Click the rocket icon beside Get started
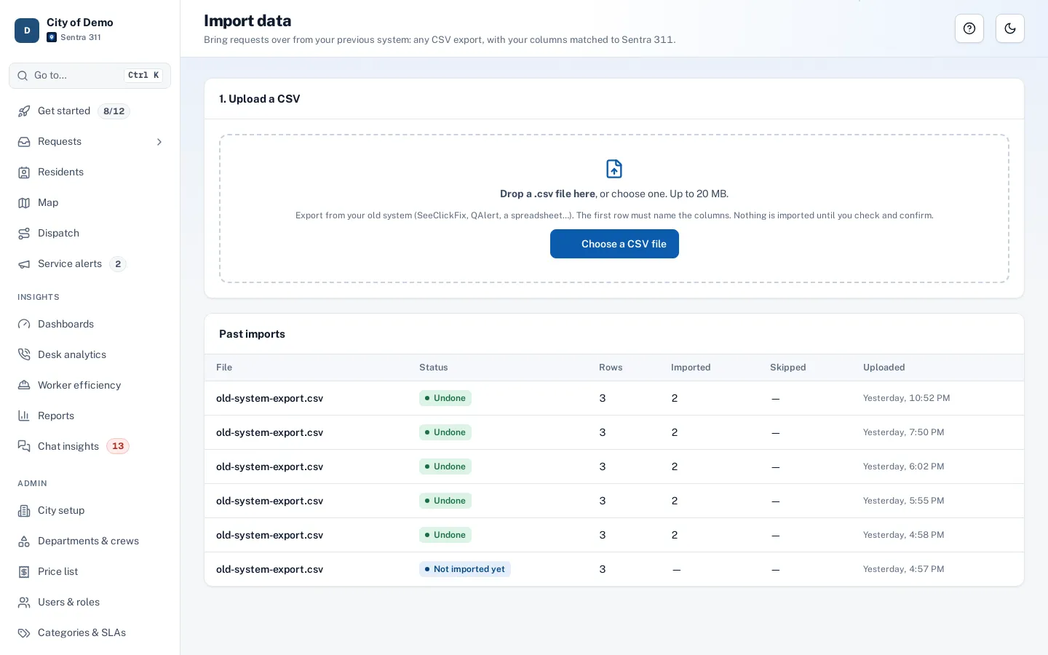Image resolution: width=1048 pixels, height=655 pixels. pyautogui.click(x=24, y=111)
